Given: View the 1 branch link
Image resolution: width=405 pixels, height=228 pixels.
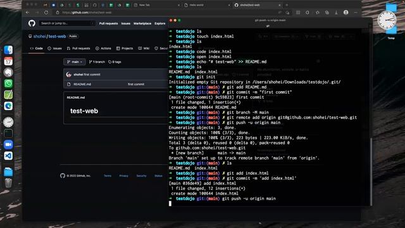Looking at the screenshot, I should pos(97,62).
